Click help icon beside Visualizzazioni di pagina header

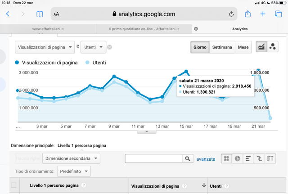pyautogui.click(x=184, y=186)
